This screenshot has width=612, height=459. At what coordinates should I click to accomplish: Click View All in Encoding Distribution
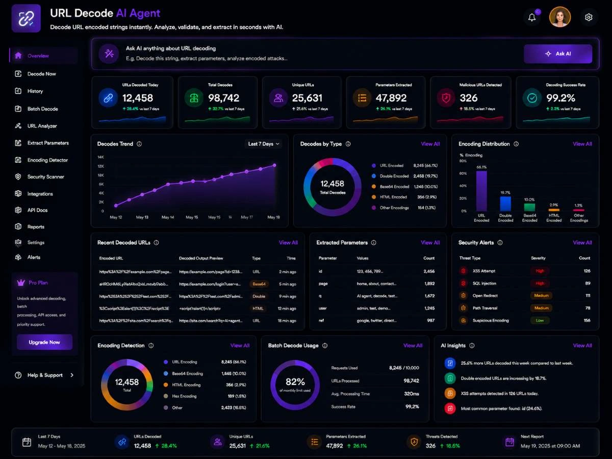click(x=582, y=144)
